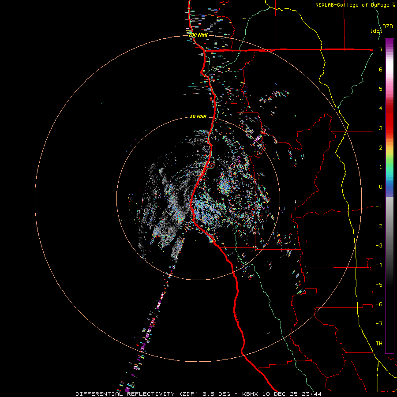Click the -5 value on the scale
Viewport: 397px width, 397px height.
(x=379, y=285)
